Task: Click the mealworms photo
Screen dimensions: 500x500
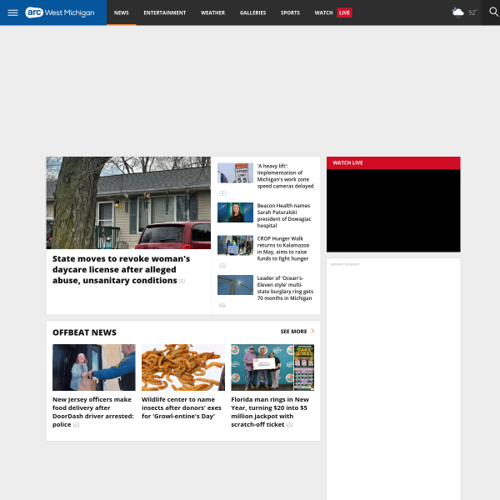Action: coord(183,367)
